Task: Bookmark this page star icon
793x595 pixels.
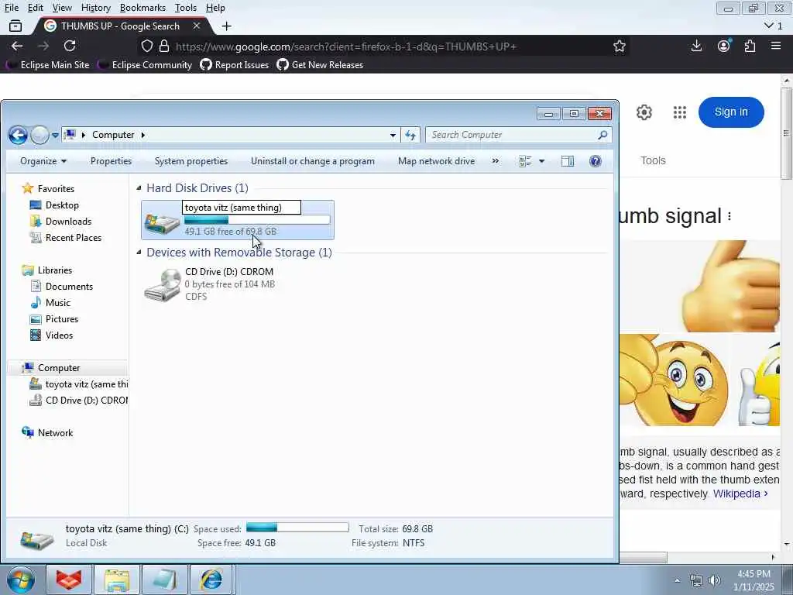Action: [x=619, y=46]
